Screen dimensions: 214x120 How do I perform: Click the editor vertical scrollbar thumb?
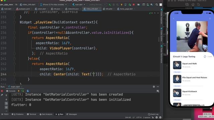pos(159,40)
